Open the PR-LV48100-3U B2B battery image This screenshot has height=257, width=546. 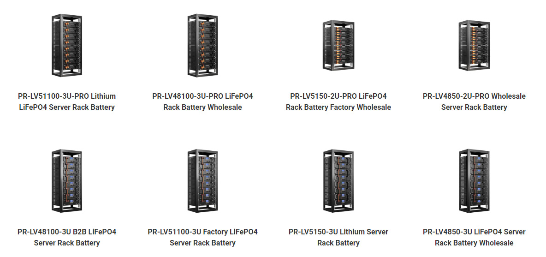[67, 181]
